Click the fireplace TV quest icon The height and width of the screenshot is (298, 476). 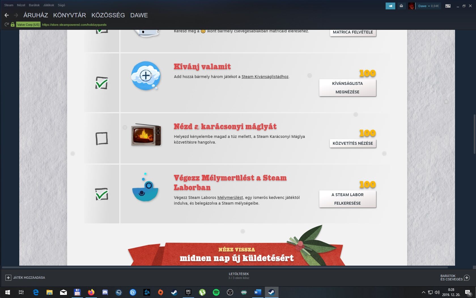146,135
